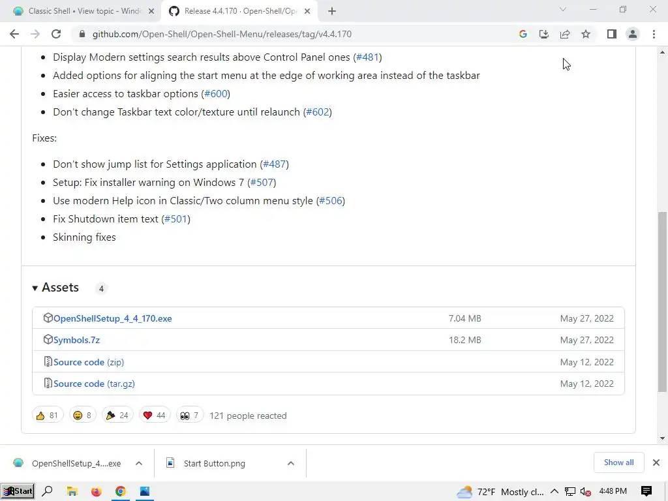
Task: Open issue #487 link
Action: [x=275, y=164]
